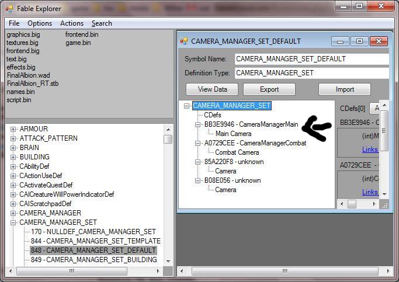Collapse the CAMERA_MANAGER_SET node in left tree
The height and width of the screenshot is (282, 399).
click(13, 222)
